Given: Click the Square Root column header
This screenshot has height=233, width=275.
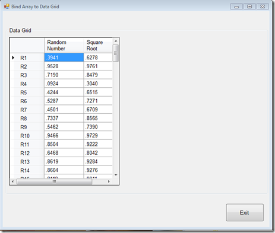Looking at the screenshot, I should tap(98, 45).
